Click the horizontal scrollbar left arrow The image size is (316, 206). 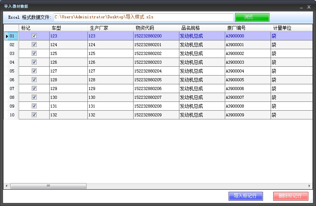tap(6, 186)
